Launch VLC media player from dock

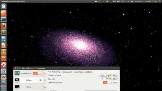[x=4, y=52]
